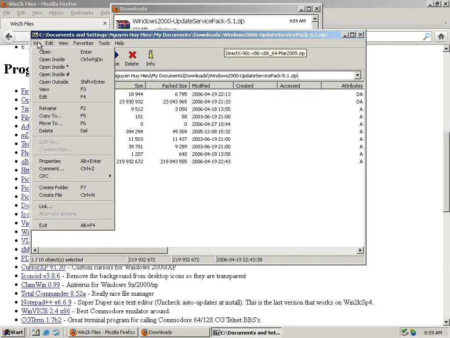Image resolution: width=450 pixels, height=338 pixels.
Task: Click Firefox back arrow button
Action: point(9,37)
